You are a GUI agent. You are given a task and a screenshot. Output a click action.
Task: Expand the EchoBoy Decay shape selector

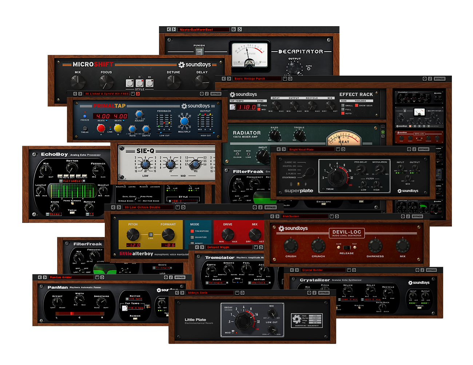[54, 214]
